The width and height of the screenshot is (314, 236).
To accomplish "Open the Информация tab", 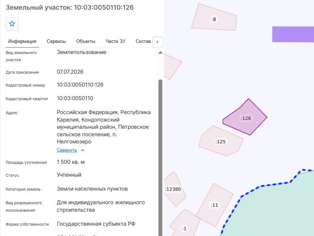I will [22, 41].
